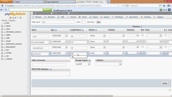The width and height of the screenshot is (172, 97).
Task: Collapse the navigation panel arrow icon
Action: pyautogui.click(x=32, y=13)
